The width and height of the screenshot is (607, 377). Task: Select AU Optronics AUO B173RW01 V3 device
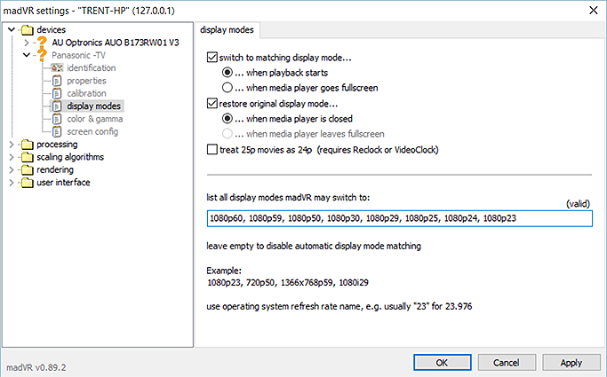tap(116, 43)
